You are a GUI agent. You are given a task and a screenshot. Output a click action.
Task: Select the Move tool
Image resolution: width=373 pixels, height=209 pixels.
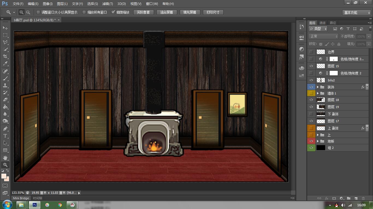pyautogui.click(x=5, y=28)
